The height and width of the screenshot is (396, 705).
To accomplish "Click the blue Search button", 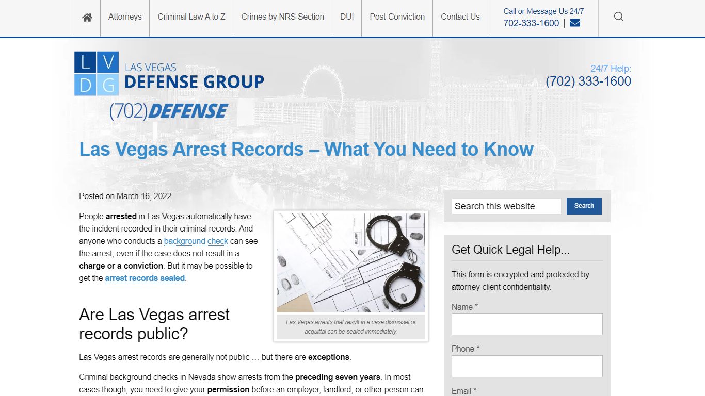I will [x=584, y=206].
